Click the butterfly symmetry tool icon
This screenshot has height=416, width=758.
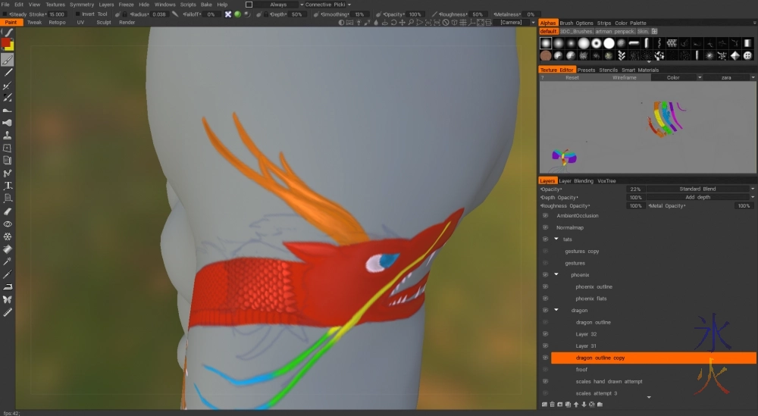[x=8, y=299]
